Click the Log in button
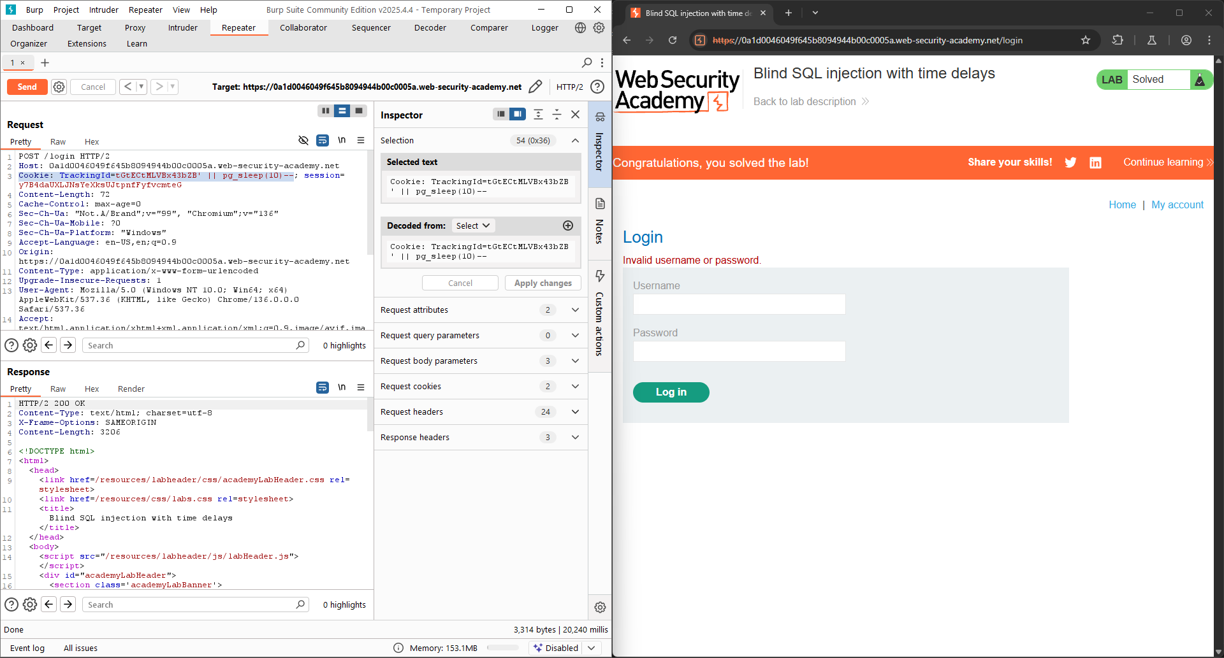This screenshot has height=658, width=1224. click(x=671, y=392)
